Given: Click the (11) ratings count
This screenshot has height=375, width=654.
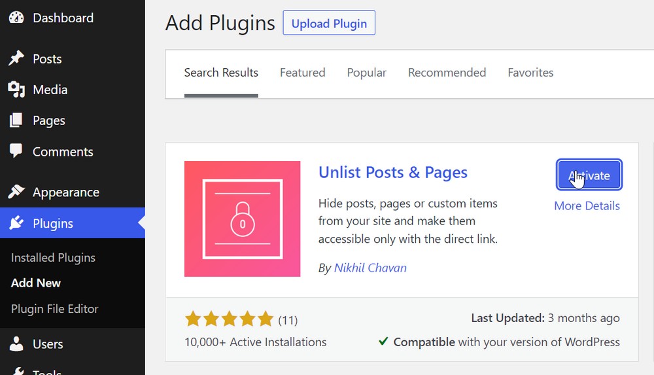Looking at the screenshot, I should coord(288,320).
